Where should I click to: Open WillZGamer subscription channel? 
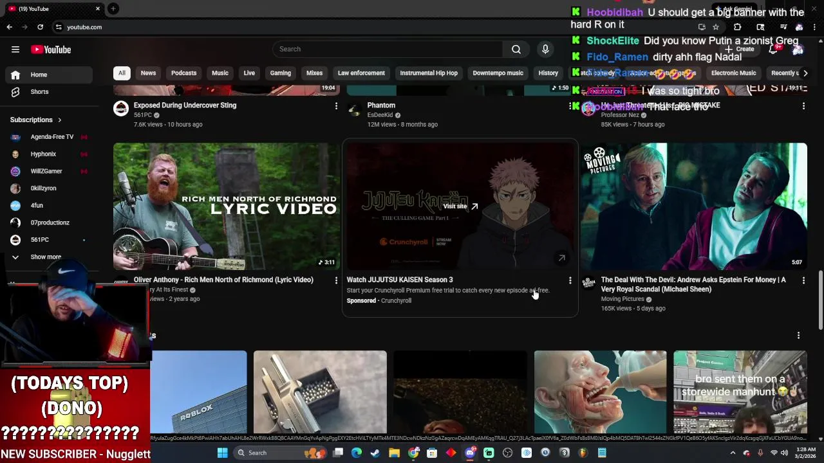click(48, 172)
